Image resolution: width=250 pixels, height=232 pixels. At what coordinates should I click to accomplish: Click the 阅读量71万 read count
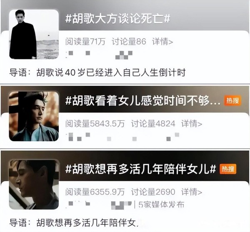[85, 41]
